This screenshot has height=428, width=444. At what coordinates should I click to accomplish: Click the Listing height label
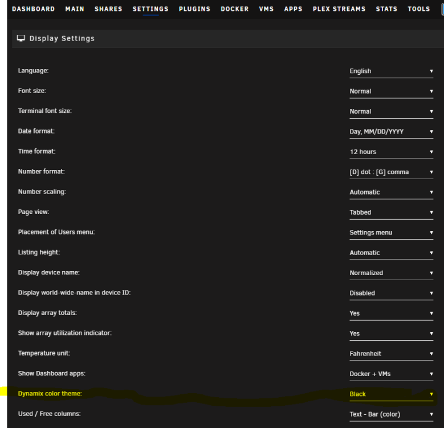tap(39, 252)
